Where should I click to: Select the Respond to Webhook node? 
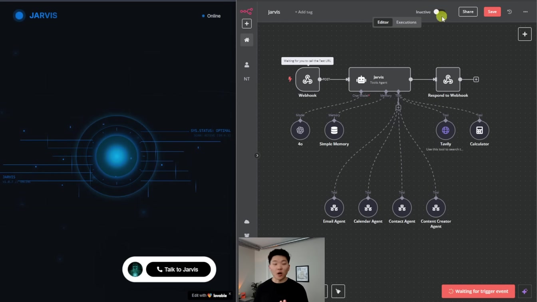point(448,79)
